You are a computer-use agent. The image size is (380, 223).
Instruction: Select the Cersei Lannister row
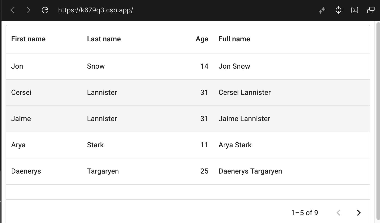pyautogui.click(x=188, y=93)
